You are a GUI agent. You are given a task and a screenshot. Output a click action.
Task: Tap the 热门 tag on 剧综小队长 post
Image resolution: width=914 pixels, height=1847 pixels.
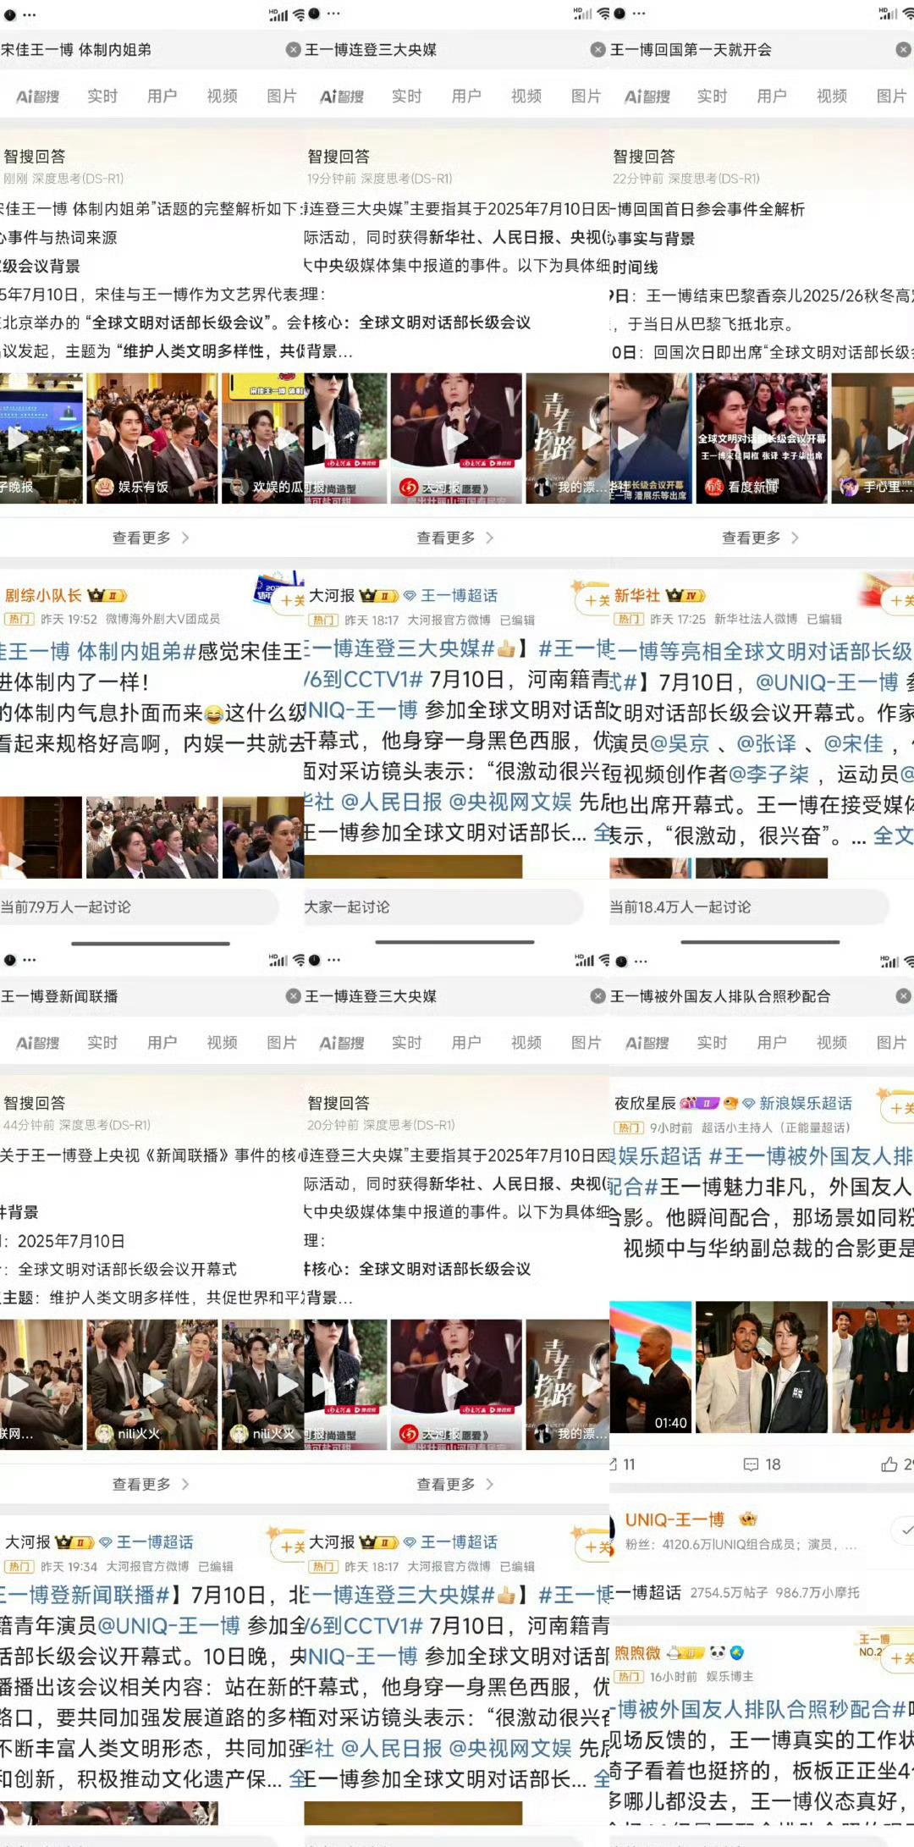19,619
